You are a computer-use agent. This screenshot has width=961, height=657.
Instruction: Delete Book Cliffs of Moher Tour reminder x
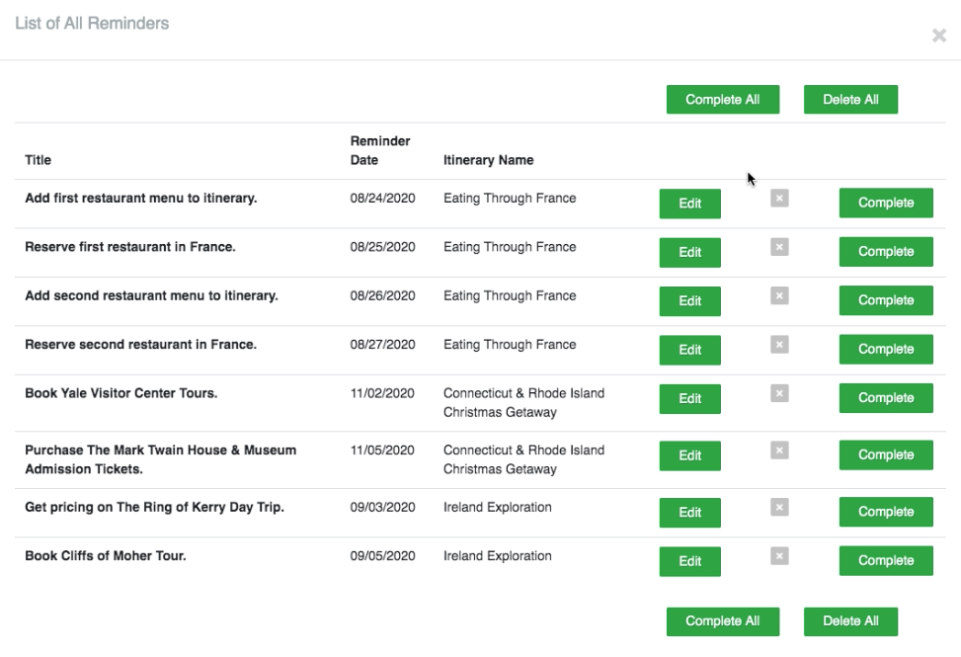point(779,556)
